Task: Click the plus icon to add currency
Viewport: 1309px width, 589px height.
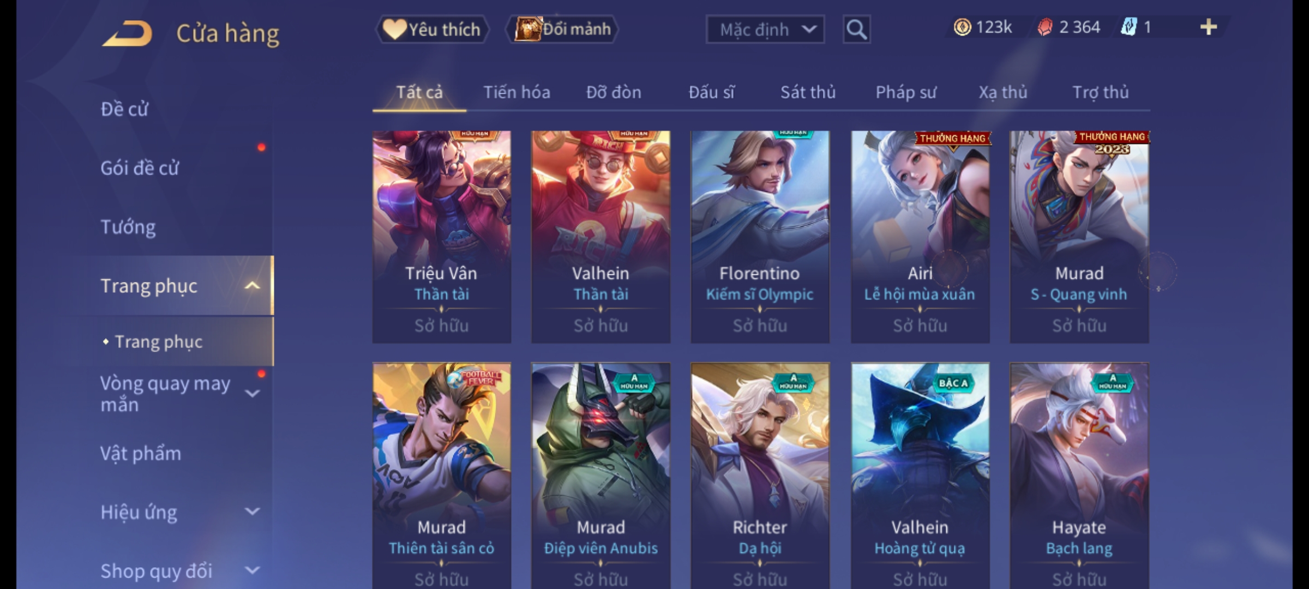Action: click(x=1209, y=27)
